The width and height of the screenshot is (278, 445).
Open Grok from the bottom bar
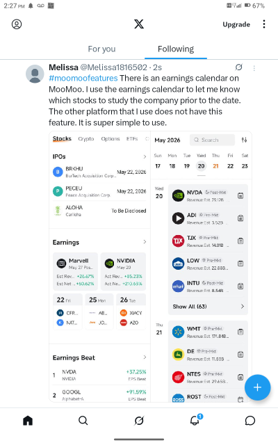click(139, 420)
